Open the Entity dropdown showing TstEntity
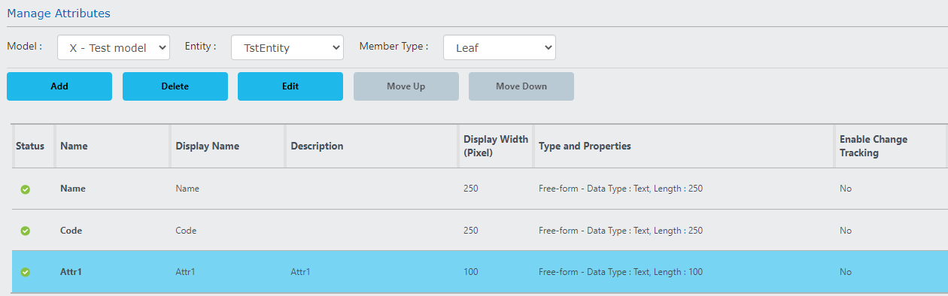 point(287,47)
